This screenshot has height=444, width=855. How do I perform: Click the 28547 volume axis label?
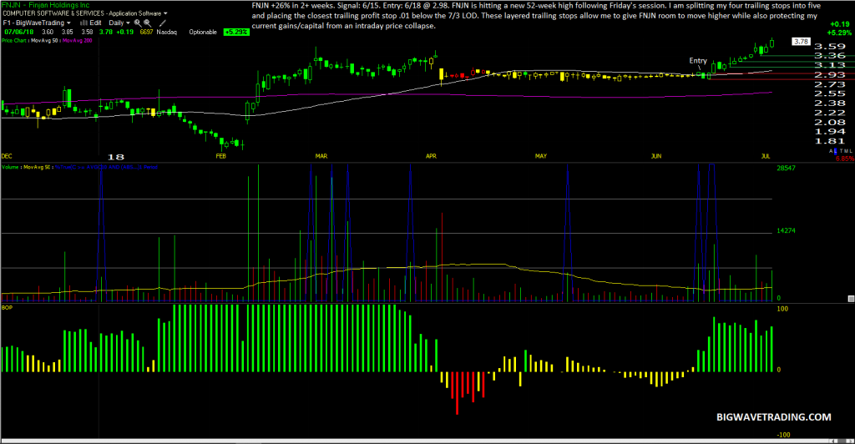click(786, 168)
